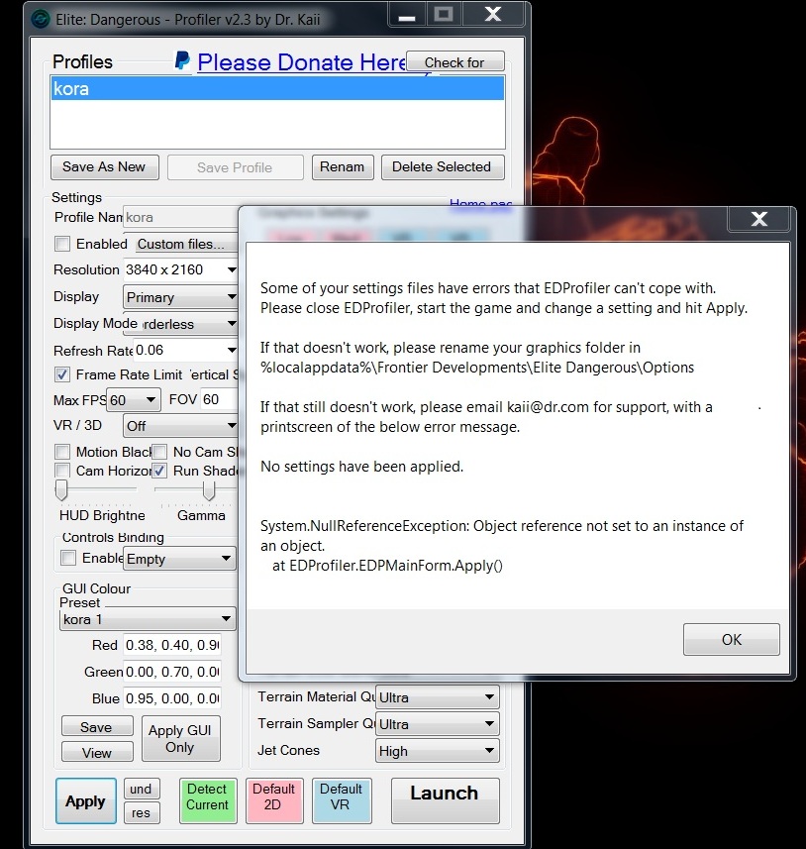Click the pink Default 2D button
This screenshot has width=806, height=849.
point(274,800)
